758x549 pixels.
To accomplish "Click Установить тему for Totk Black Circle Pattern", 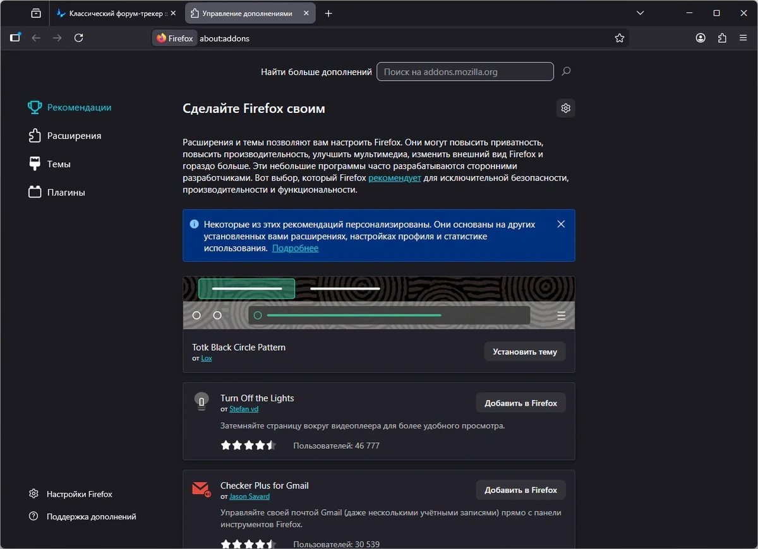I will (525, 351).
